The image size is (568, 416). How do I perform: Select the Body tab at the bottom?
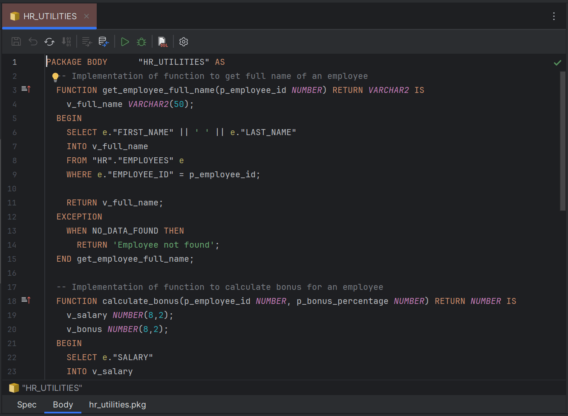[62, 404]
